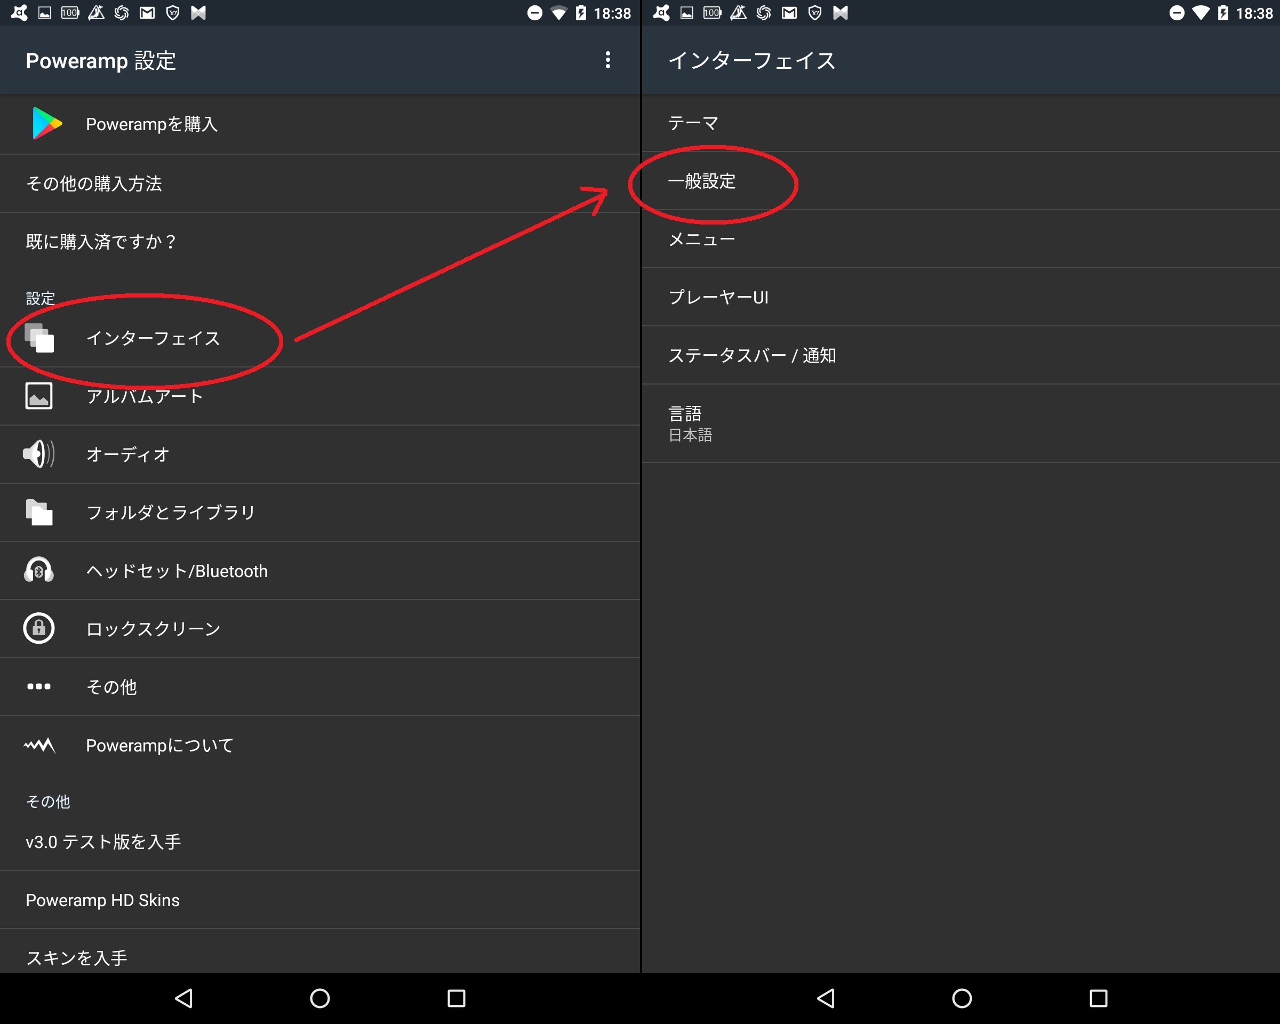This screenshot has width=1280, height=1024.
Task: Open the テーマ settings entry
Action: point(961,123)
